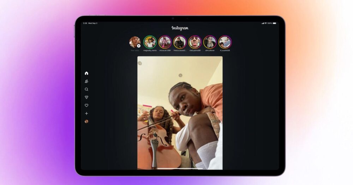Open Direct Messages paper plane icon
This screenshot has width=353, height=185.
(86, 97)
